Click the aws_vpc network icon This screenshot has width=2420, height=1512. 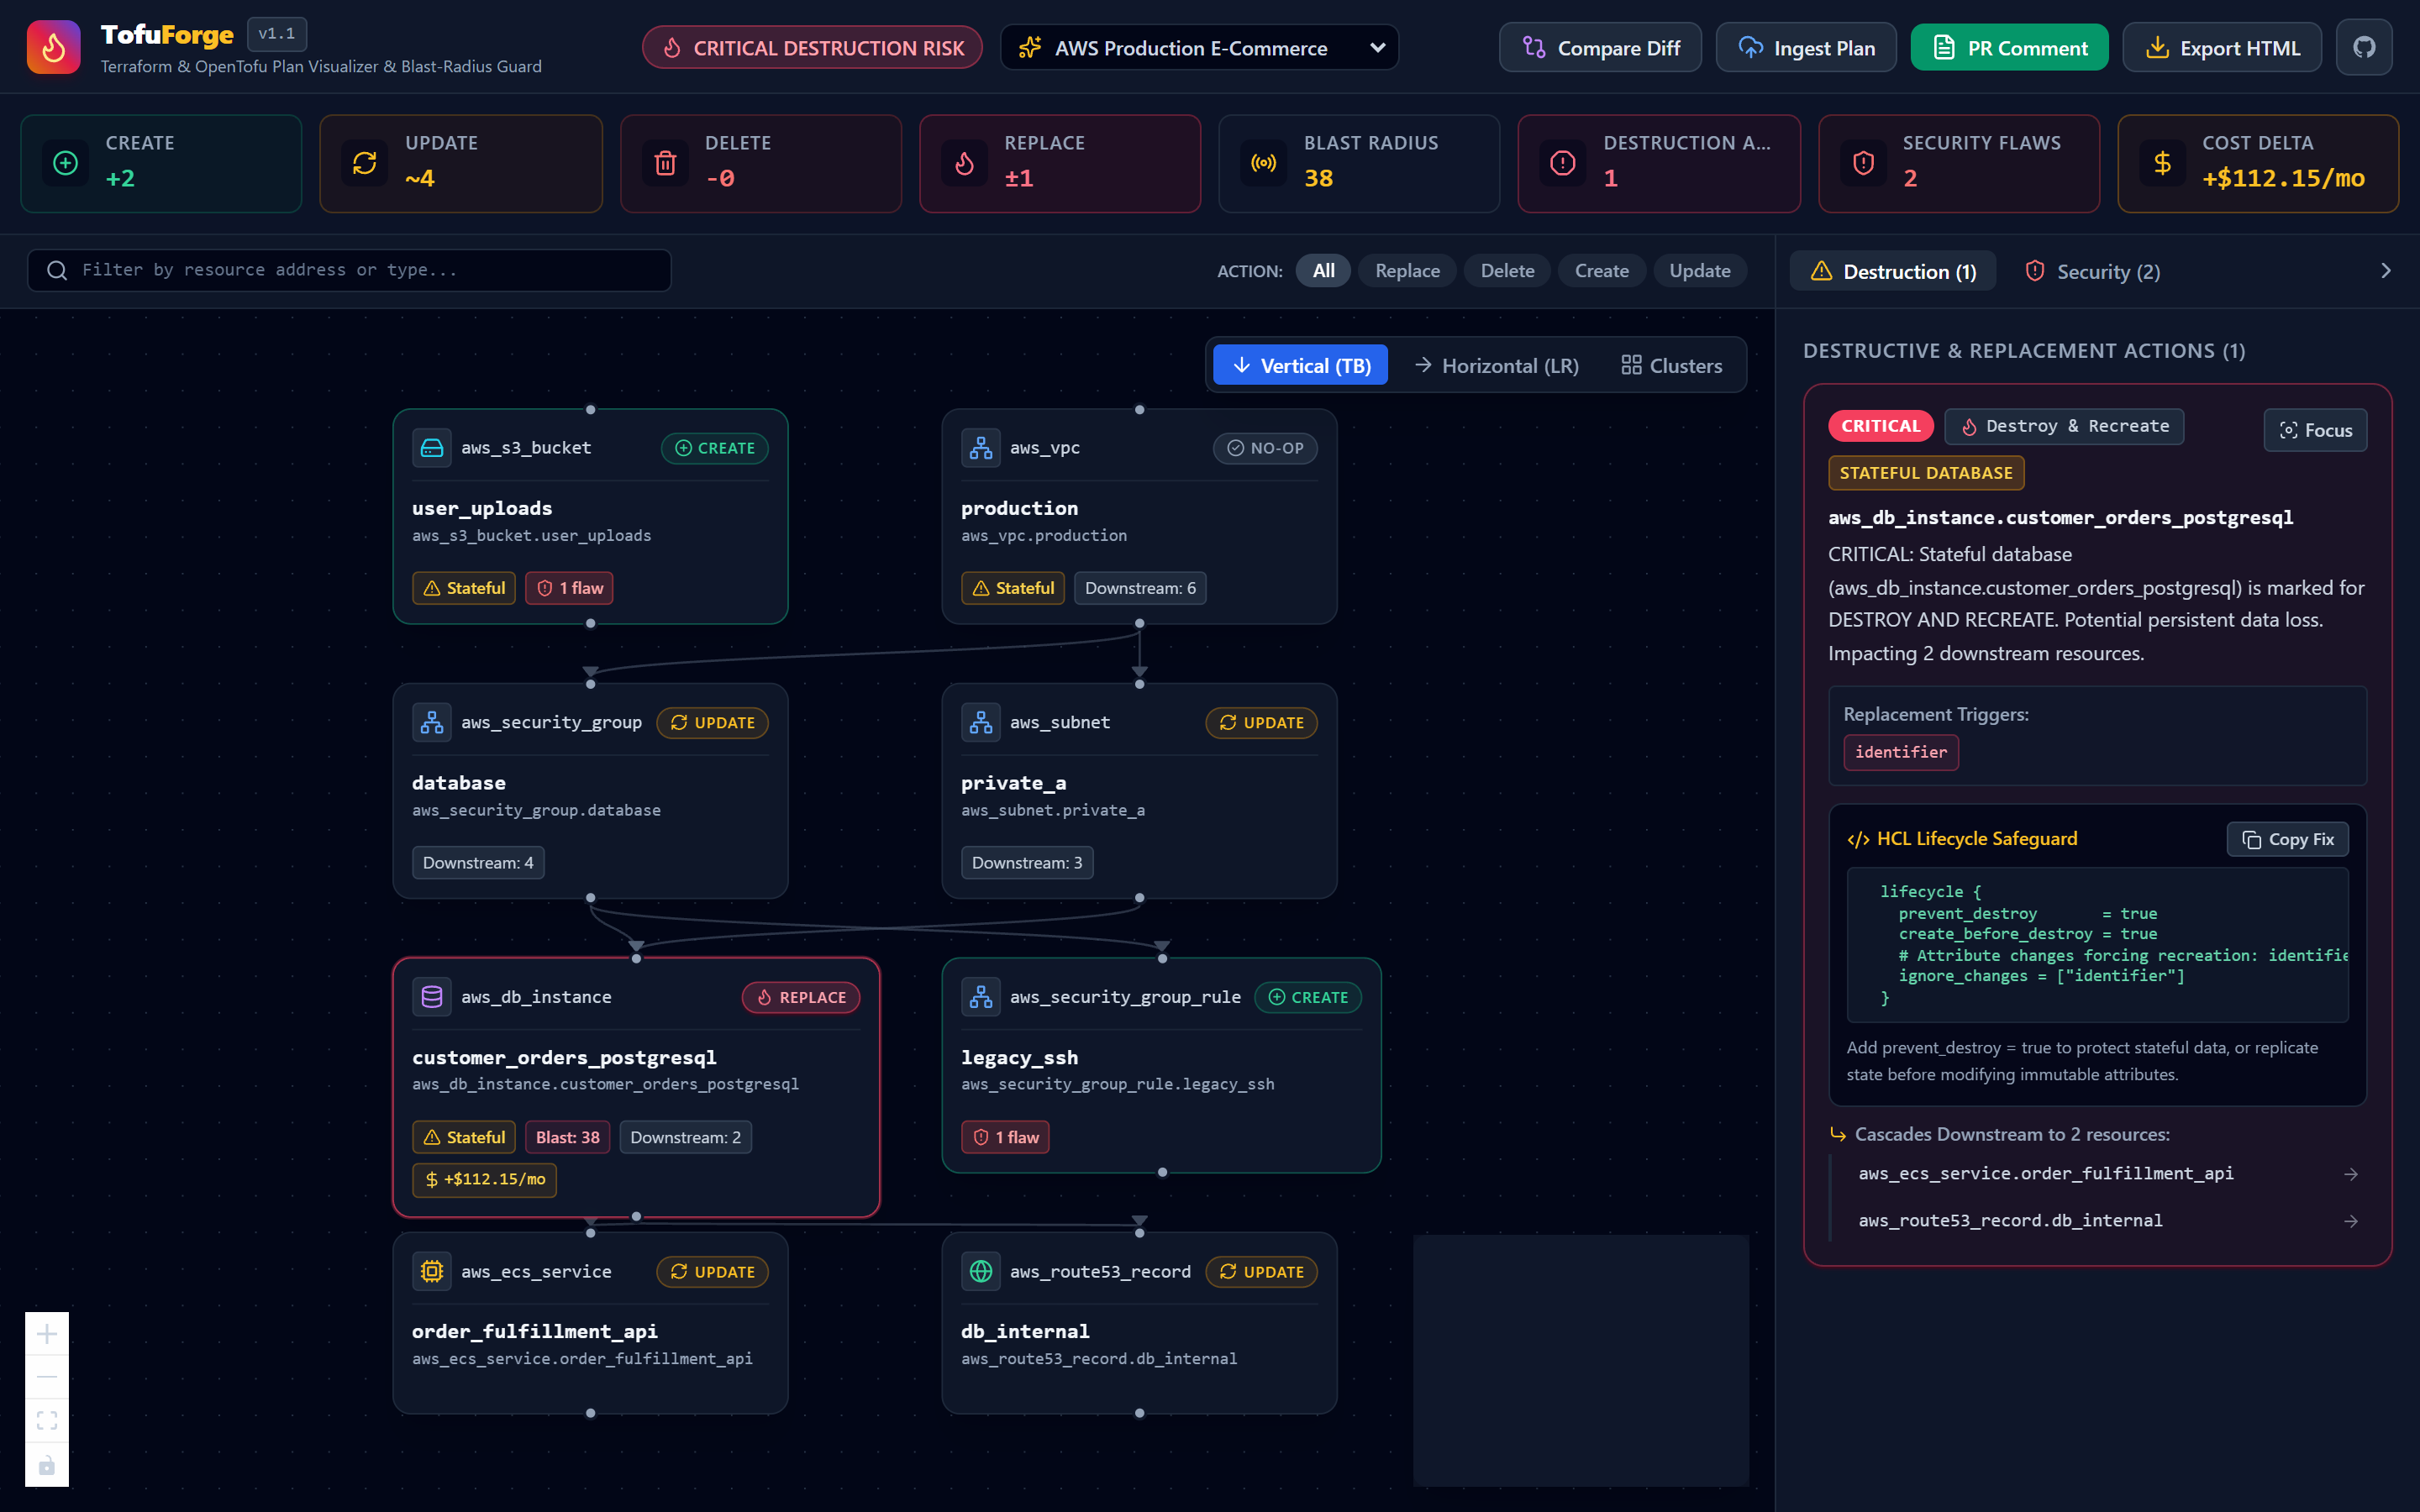pos(981,448)
